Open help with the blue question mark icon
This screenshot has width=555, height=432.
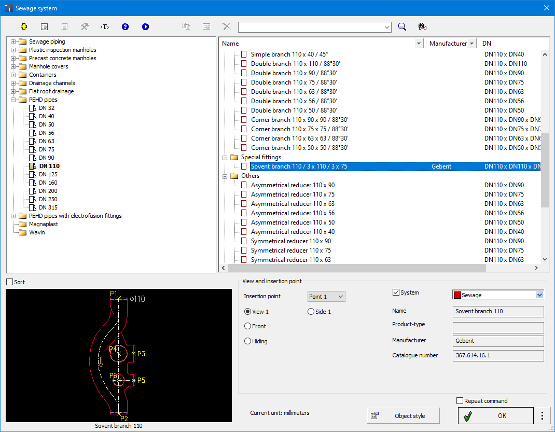(x=125, y=26)
